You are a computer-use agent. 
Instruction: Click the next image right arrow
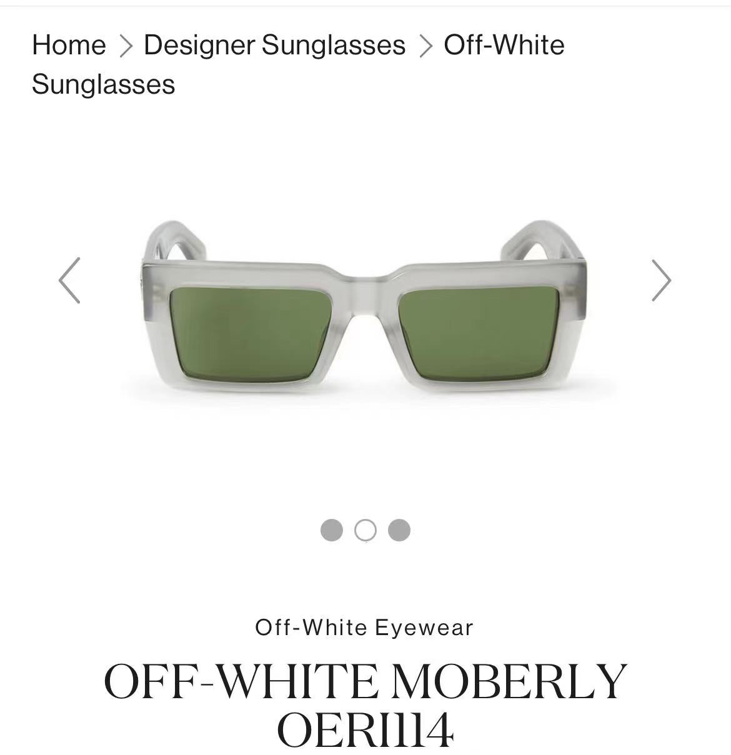(661, 280)
